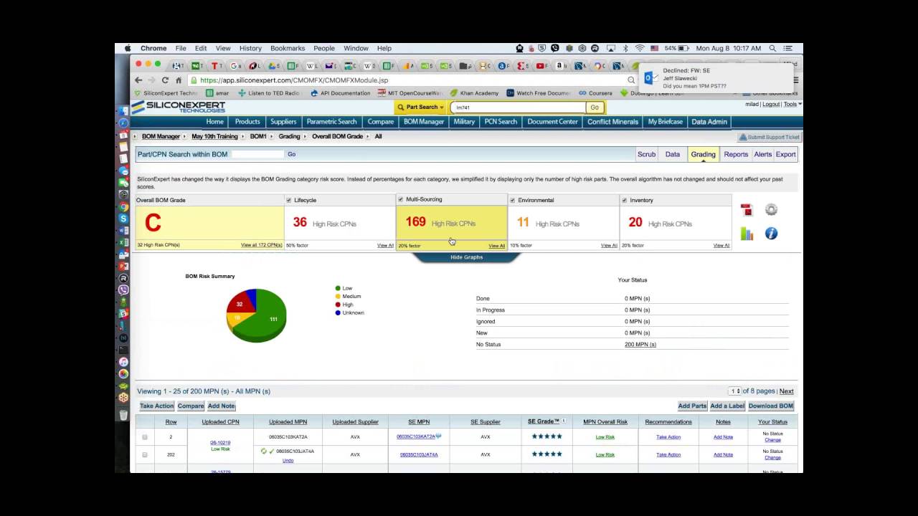Click the Multi-Sourcing 169 High Risk card
Viewport: 918px width, 516px height.
452,222
